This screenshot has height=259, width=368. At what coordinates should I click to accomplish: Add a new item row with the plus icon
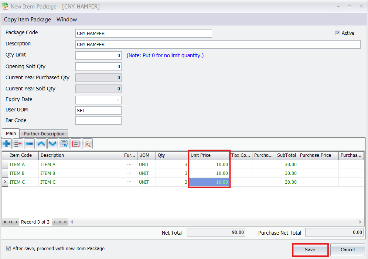(6, 144)
